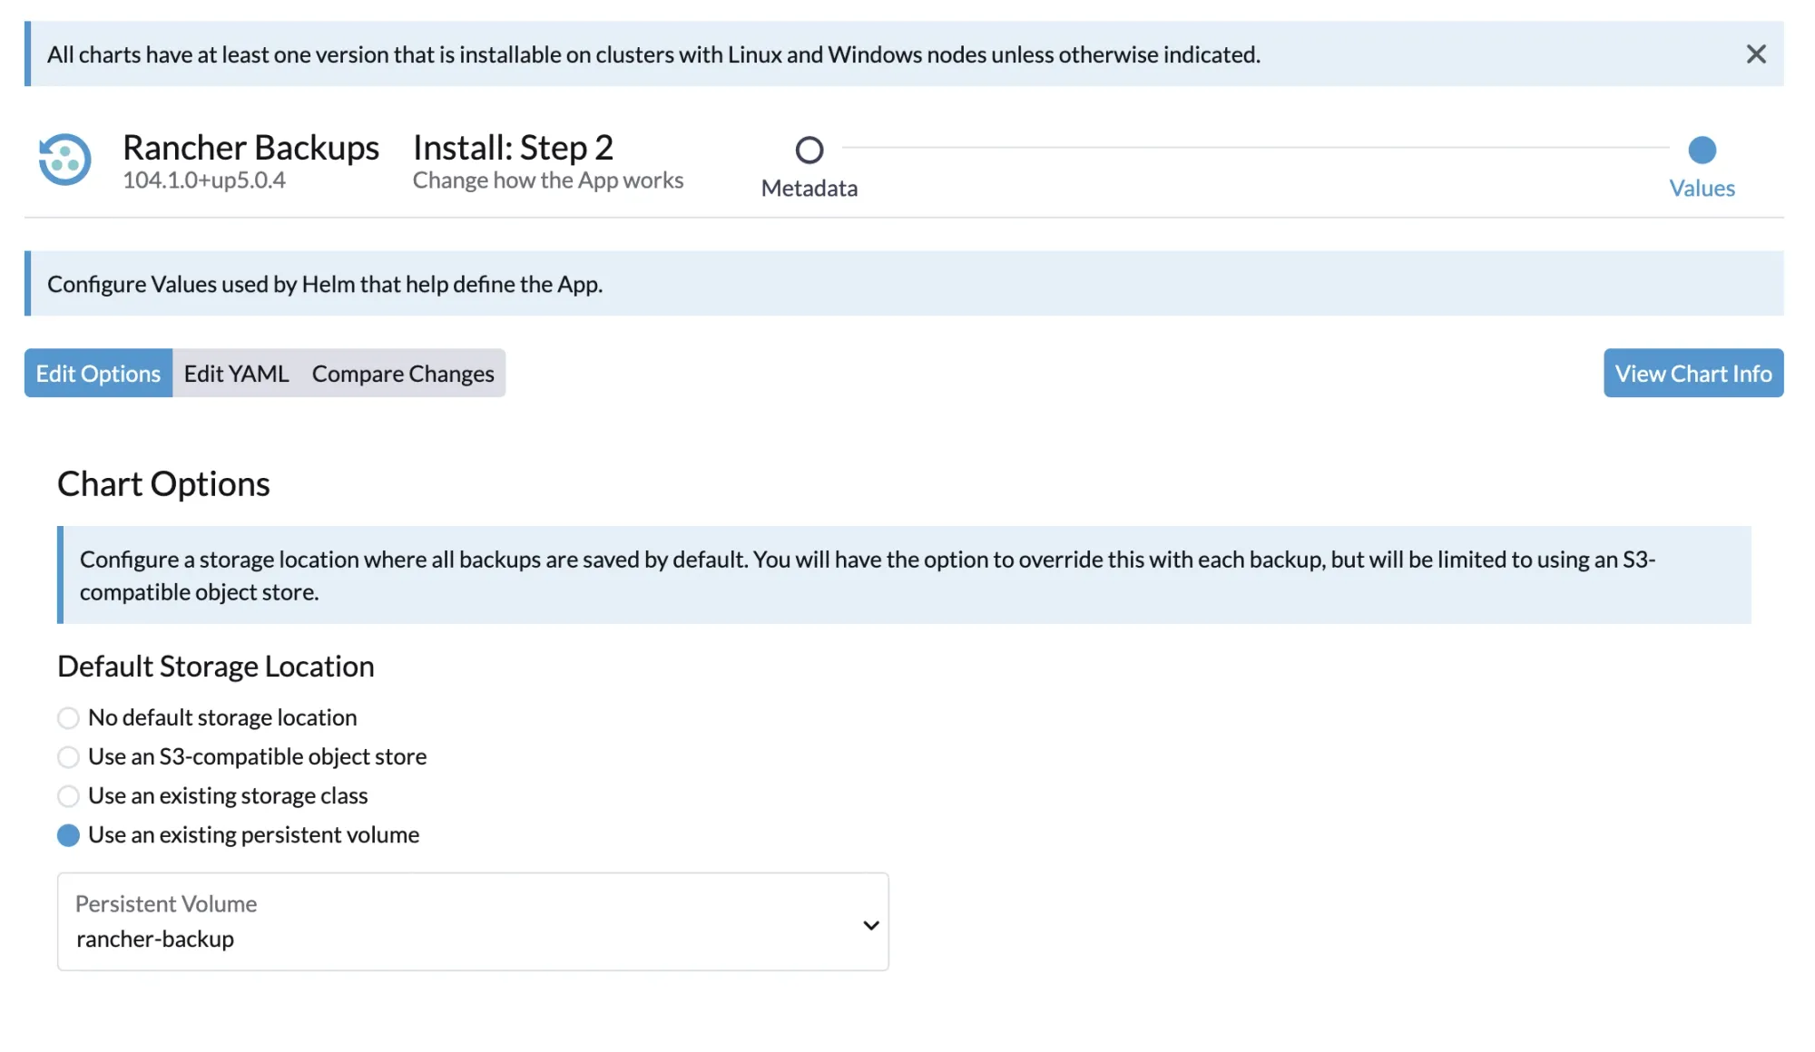Select the Edit Options tab
The width and height of the screenshot is (1815, 1052).
point(98,374)
